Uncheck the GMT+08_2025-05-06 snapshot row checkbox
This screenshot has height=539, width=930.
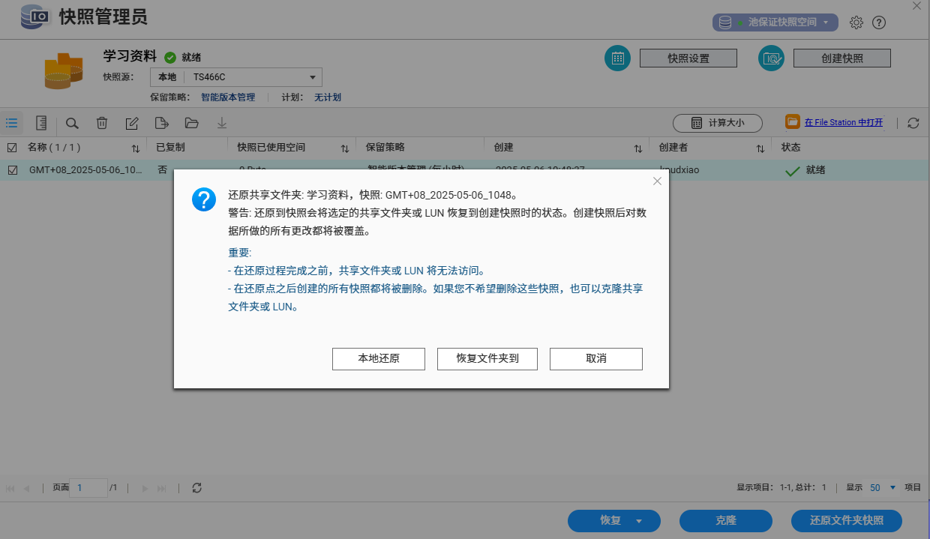click(x=12, y=170)
